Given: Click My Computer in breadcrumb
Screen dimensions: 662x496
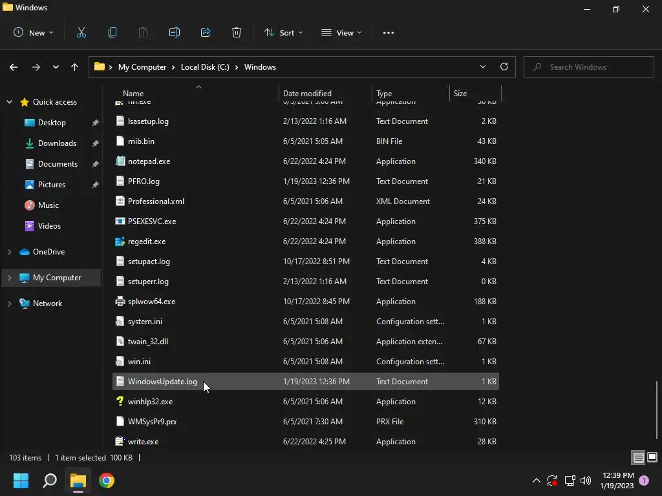Looking at the screenshot, I should pos(142,67).
